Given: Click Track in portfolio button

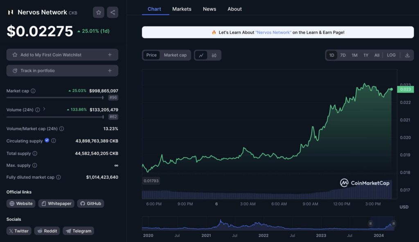Looking at the screenshot, I should [62, 71].
